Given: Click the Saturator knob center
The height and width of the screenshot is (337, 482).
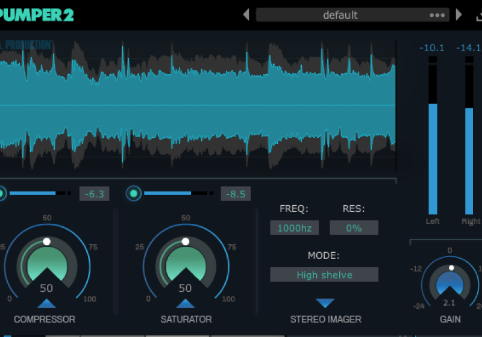Looking at the screenshot, I should (185, 265).
